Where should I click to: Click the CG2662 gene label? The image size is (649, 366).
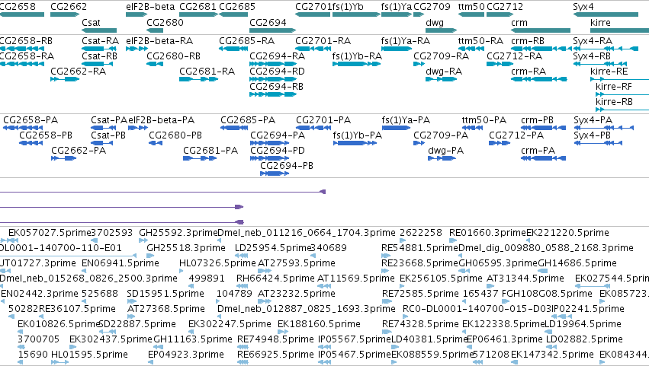(x=69, y=7)
